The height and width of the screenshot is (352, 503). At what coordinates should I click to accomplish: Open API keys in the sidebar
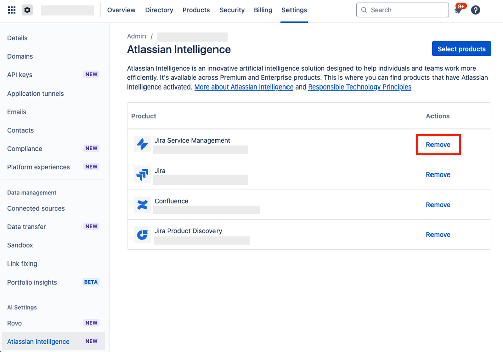20,75
